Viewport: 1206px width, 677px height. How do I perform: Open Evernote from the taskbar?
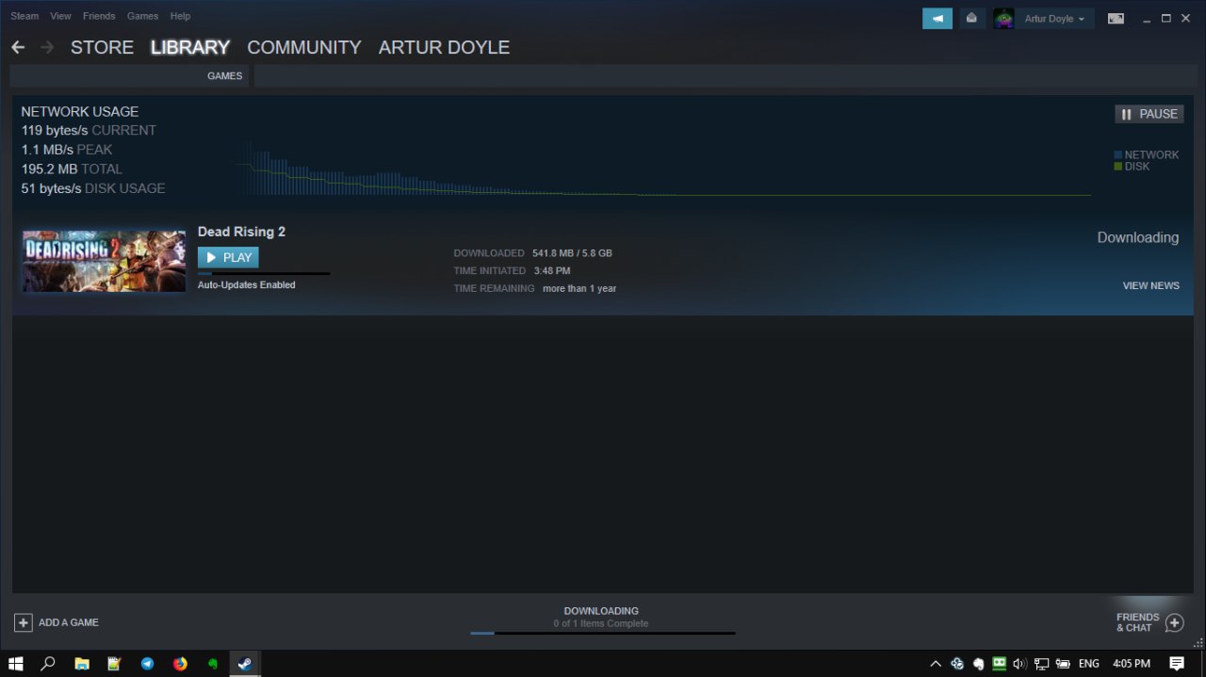(213, 663)
